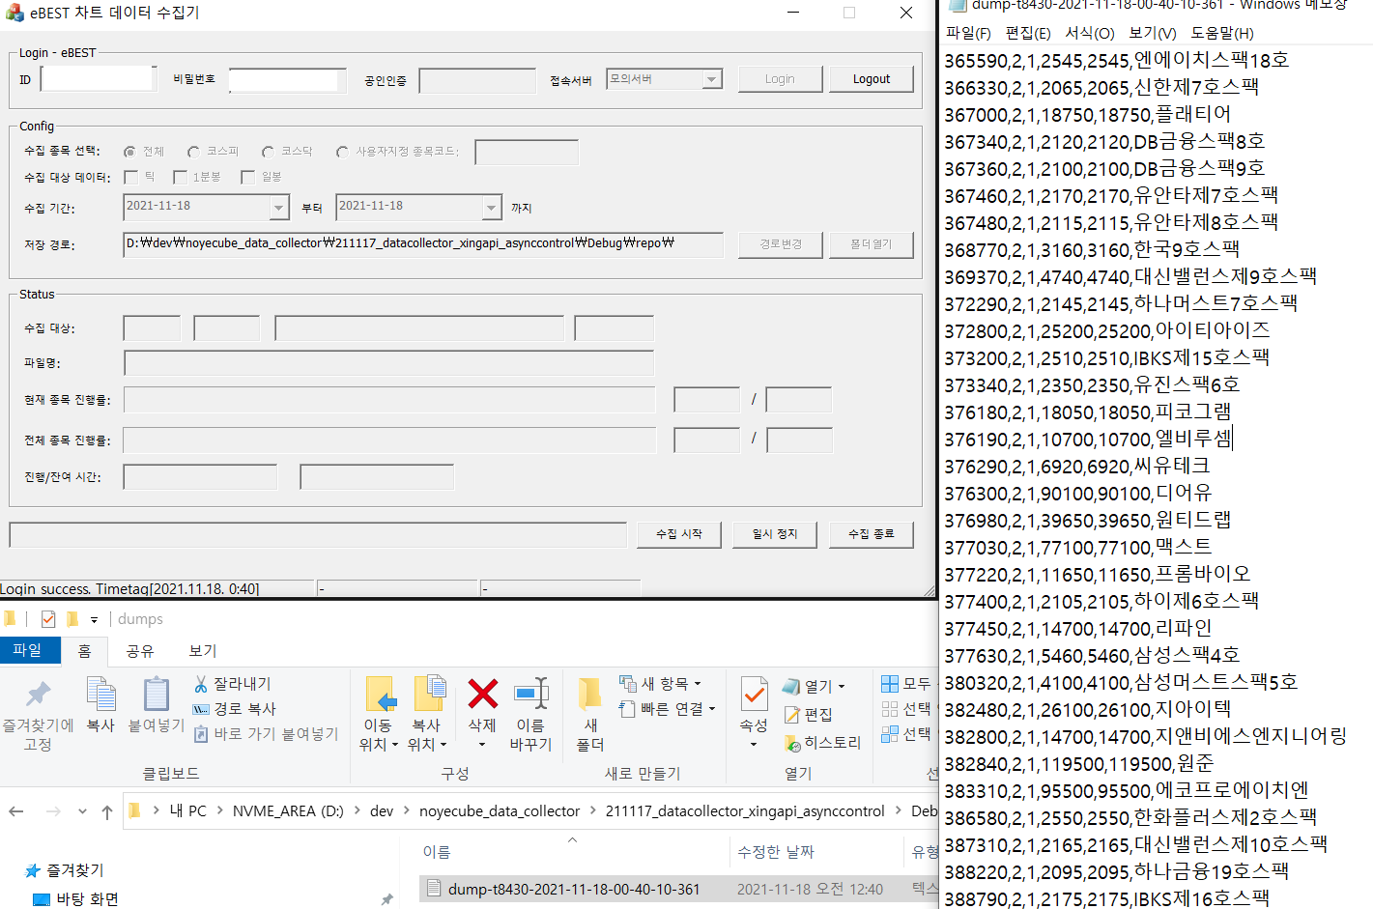Click the 현재 종목 진행률 progress bar
This screenshot has height=909, width=1373.
390,400
